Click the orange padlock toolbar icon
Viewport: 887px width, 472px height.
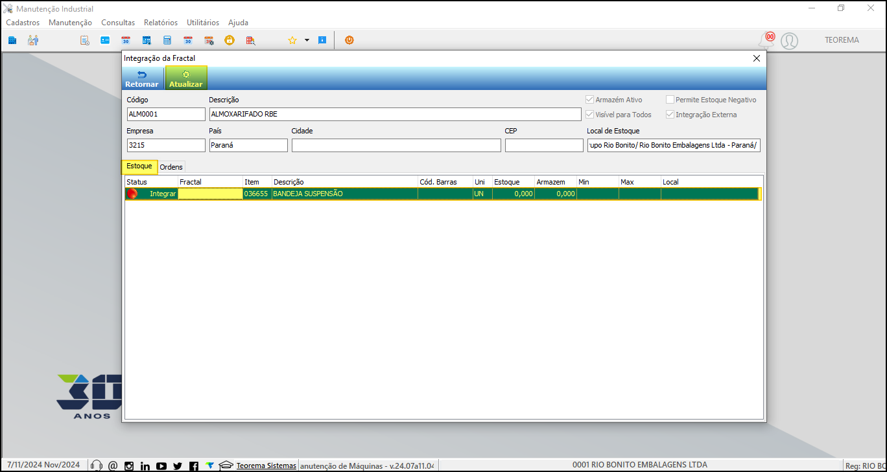[x=230, y=40]
